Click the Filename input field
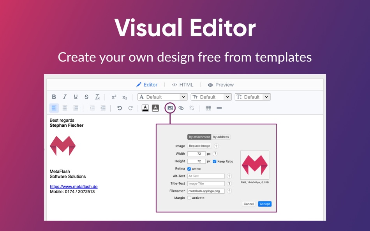Screen dimensions: 370x231 tap(206, 191)
